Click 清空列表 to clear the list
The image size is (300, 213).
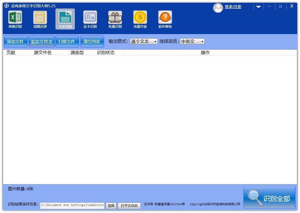pyautogui.click(x=92, y=41)
